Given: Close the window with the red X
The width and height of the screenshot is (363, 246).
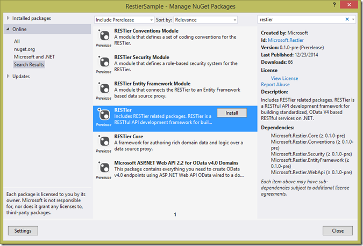Looking at the screenshot, I should [349, 4].
